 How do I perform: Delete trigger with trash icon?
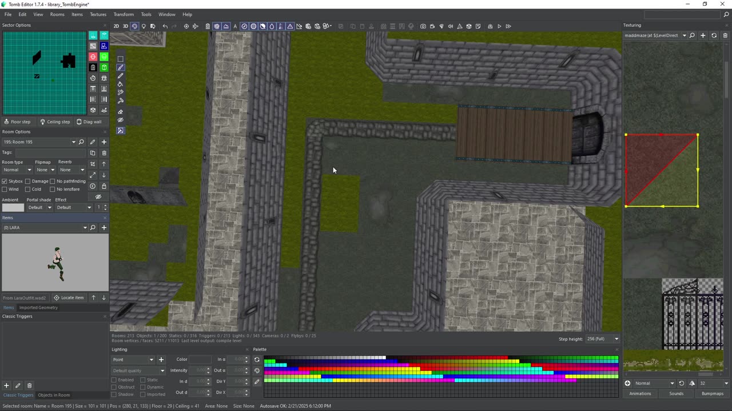pyautogui.click(x=29, y=385)
